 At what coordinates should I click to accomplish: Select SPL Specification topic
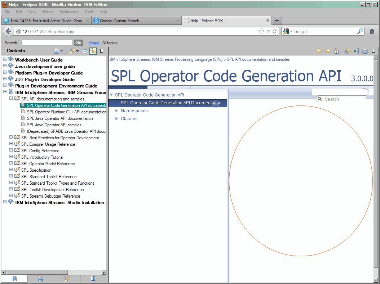pos(36,170)
